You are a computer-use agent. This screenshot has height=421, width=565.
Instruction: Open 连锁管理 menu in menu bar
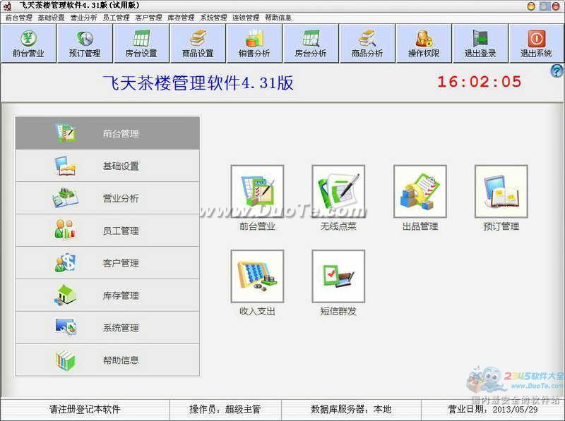[246, 17]
